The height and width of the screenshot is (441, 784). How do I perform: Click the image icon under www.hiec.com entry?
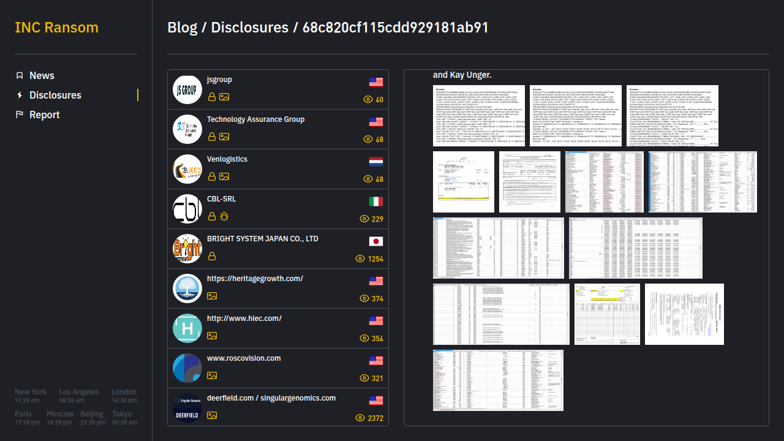coord(212,336)
